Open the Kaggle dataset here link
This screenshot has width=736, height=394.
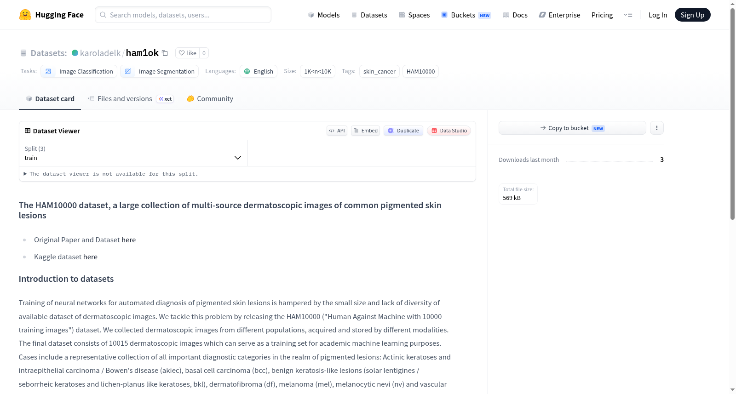(x=90, y=257)
